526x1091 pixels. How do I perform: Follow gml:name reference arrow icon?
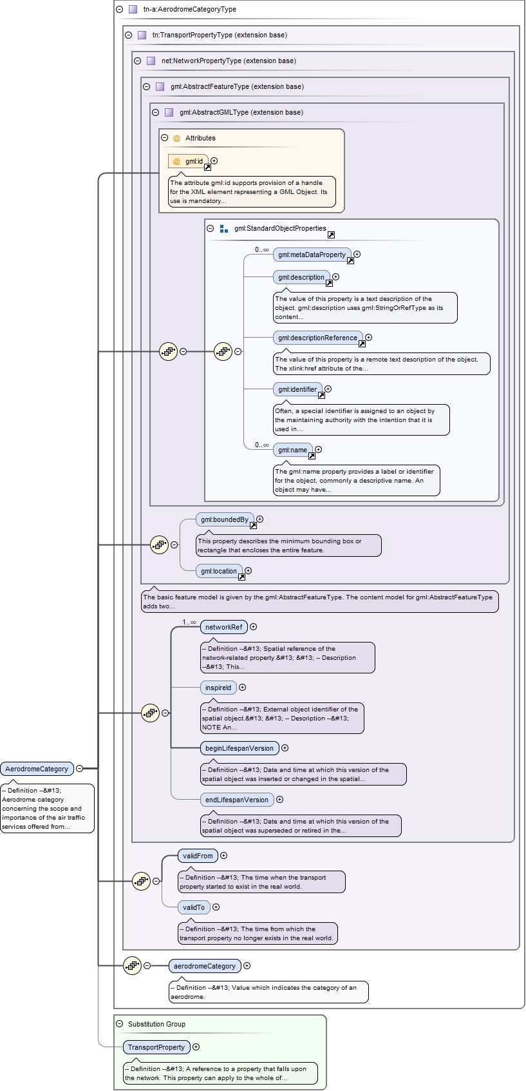(x=312, y=456)
